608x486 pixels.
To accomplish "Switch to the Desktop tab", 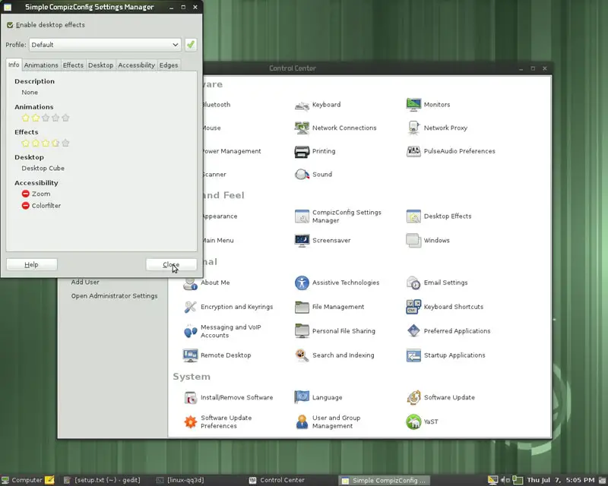I will pos(100,65).
